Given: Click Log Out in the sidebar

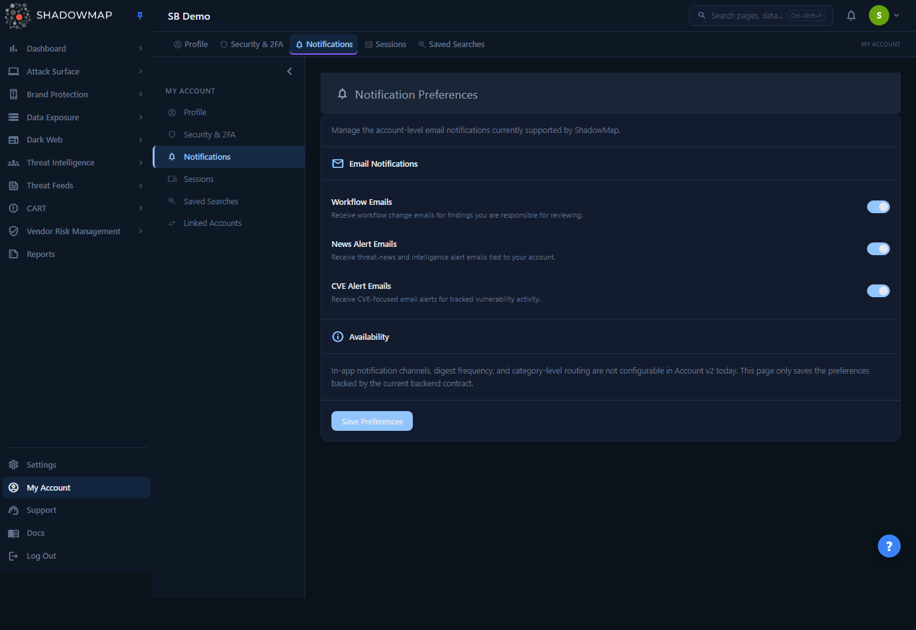Looking at the screenshot, I should tap(76, 556).
